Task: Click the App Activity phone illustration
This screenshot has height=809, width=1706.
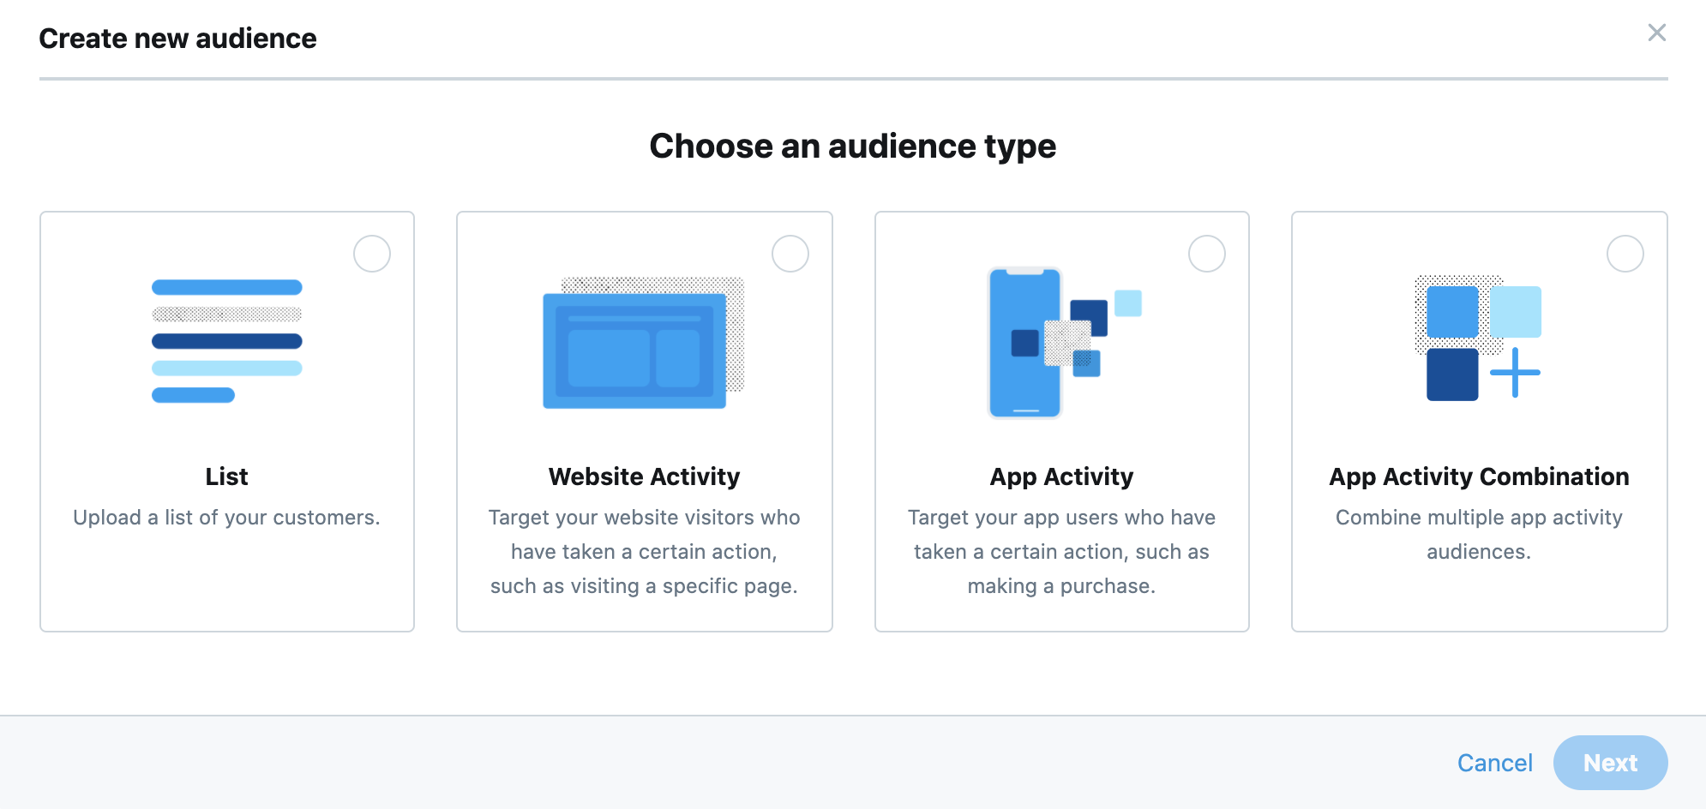Action: 1061,343
